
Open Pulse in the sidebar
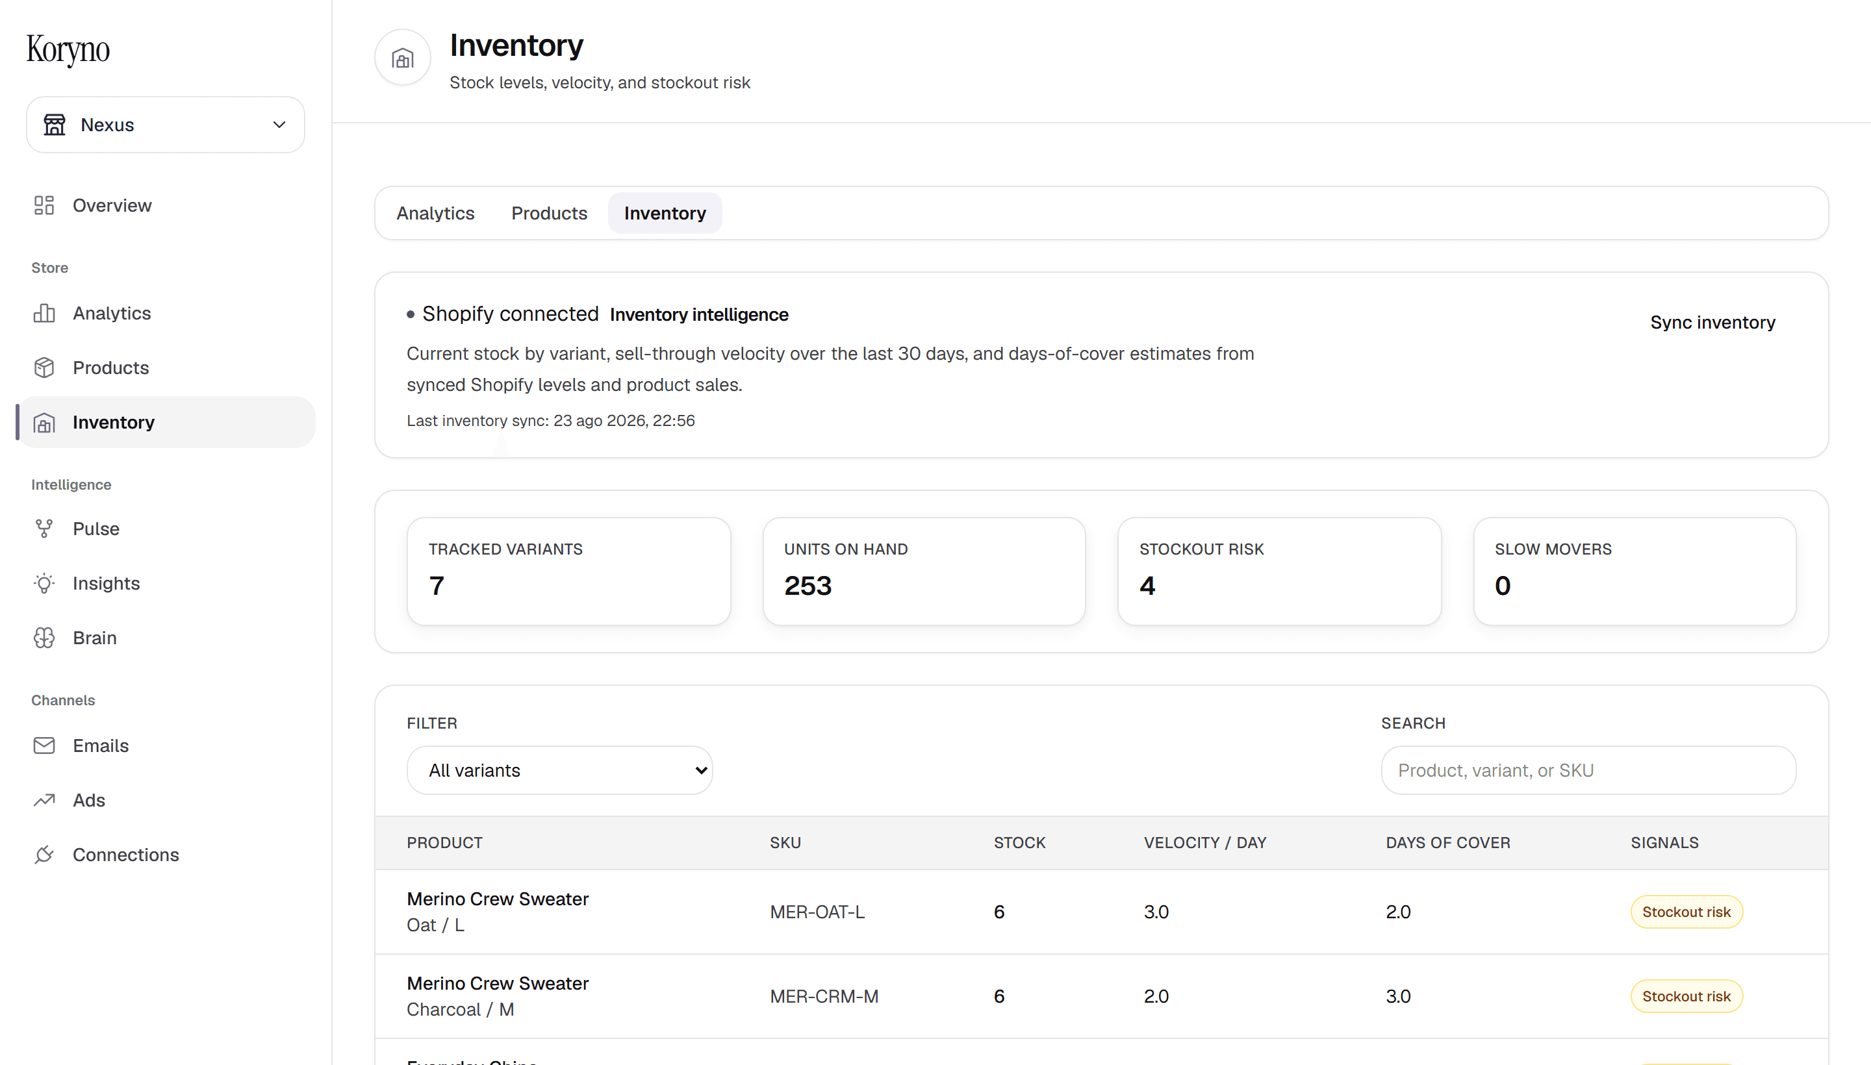(166, 529)
